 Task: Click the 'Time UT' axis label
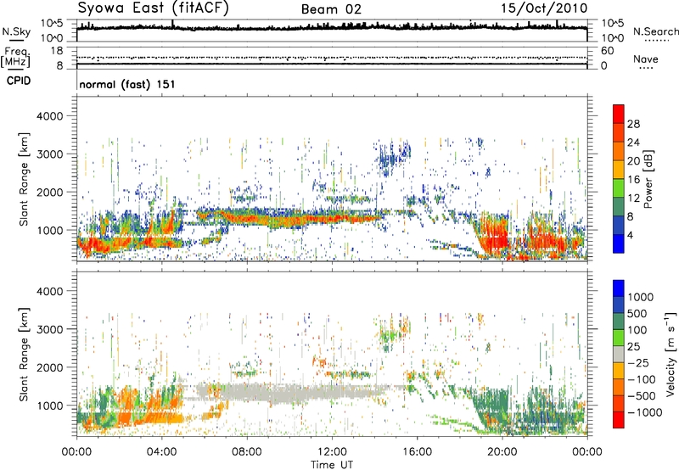(332, 465)
